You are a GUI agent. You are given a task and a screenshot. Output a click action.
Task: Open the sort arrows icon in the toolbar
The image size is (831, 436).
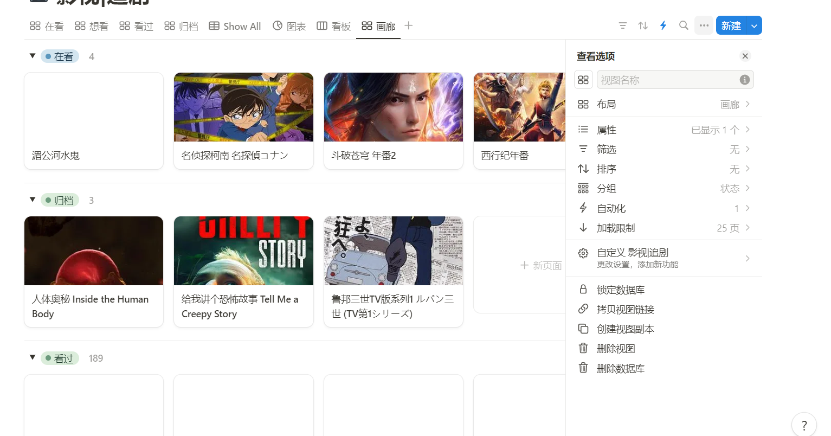coord(643,25)
